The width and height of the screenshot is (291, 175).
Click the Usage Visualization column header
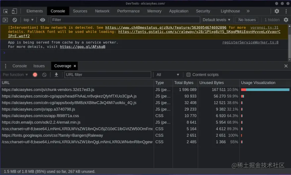(265, 83)
